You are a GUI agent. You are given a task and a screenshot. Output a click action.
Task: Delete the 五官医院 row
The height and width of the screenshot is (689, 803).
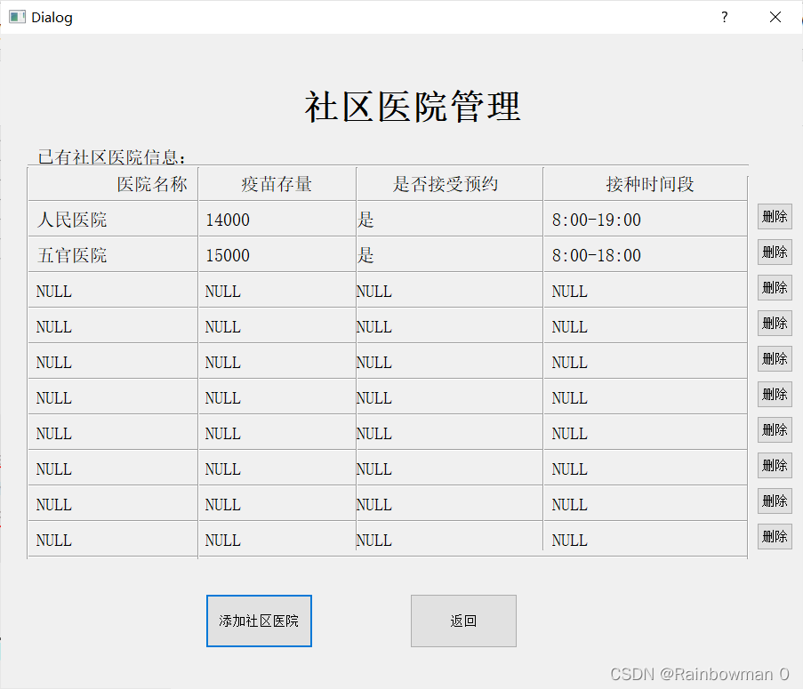775,252
